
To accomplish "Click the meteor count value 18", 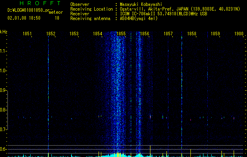I will pyautogui.click(x=57, y=18).
